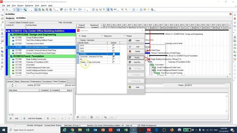Click the Modify... button
The image size is (237, 133).
pos(136,58)
